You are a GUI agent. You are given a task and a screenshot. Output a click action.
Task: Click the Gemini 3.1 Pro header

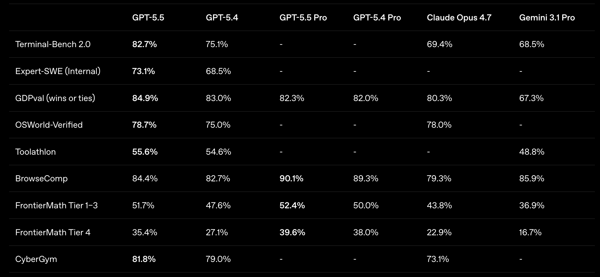pos(547,18)
